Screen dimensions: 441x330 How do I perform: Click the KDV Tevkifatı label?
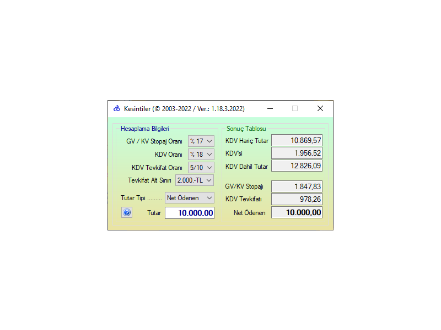pyautogui.click(x=244, y=199)
